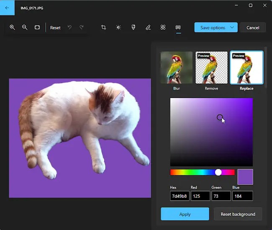
Task: Cancel the editing session
Action: [253, 28]
